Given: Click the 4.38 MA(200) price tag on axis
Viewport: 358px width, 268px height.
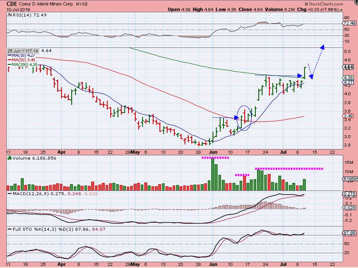Looking at the screenshot, I should [348, 78].
